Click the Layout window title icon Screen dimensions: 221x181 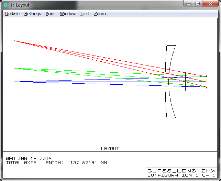point(5,5)
